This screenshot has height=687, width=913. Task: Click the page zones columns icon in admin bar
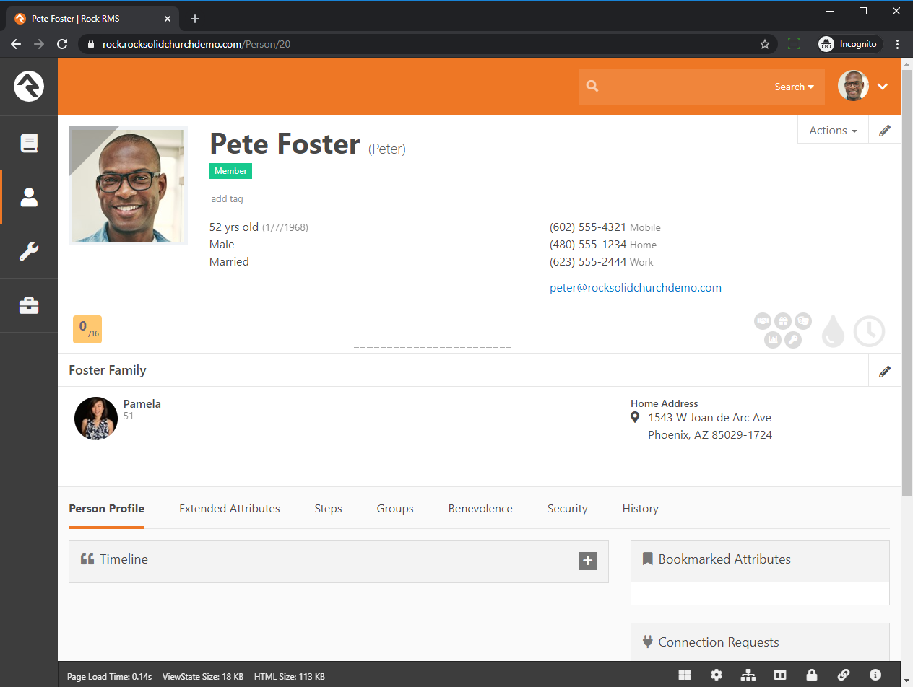coord(780,675)
